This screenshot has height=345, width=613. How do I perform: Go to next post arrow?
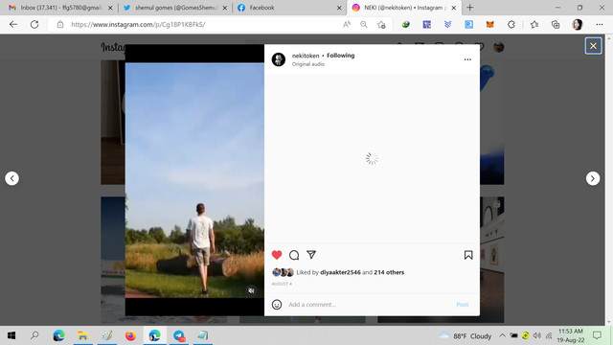593,178
